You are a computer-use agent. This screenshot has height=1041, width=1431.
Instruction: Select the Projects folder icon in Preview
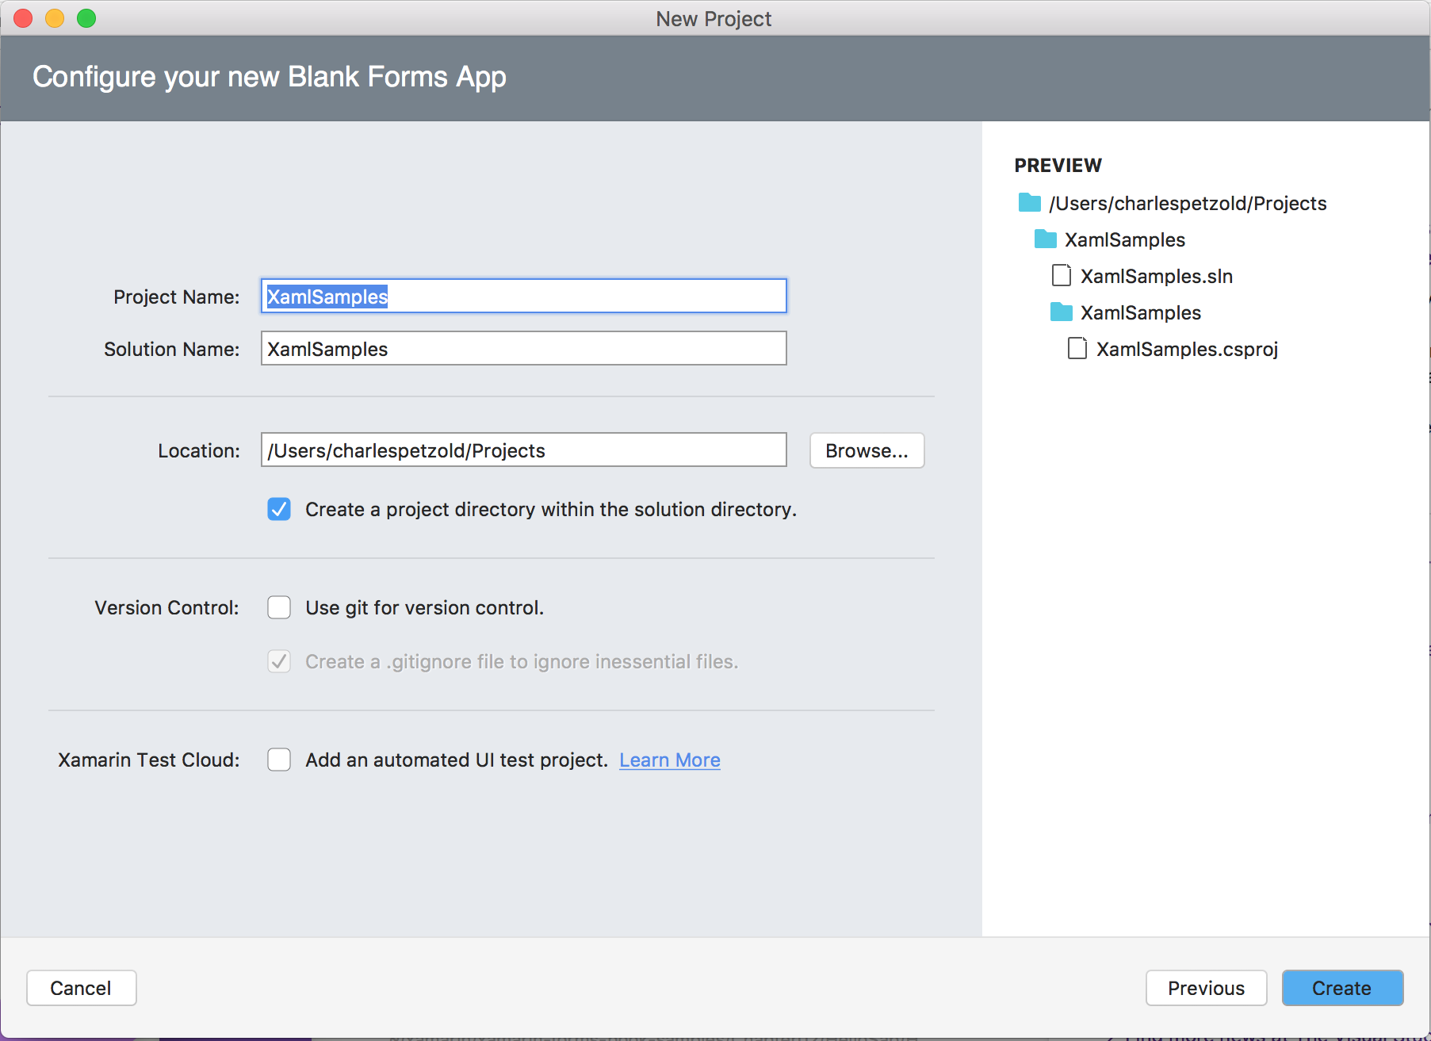tap(1028, 203)
